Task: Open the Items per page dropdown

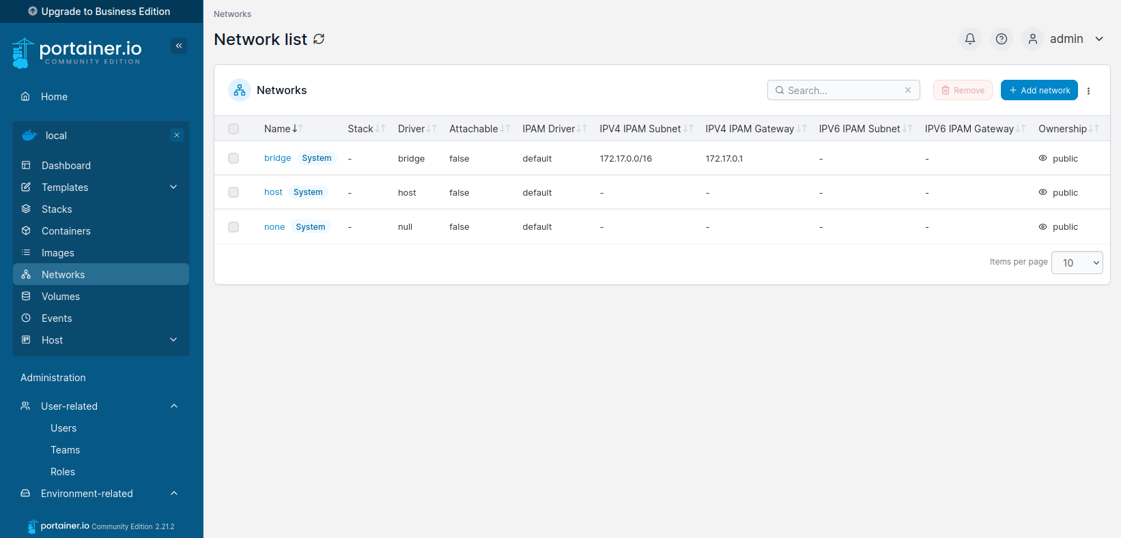Action: pos(1077,263)
